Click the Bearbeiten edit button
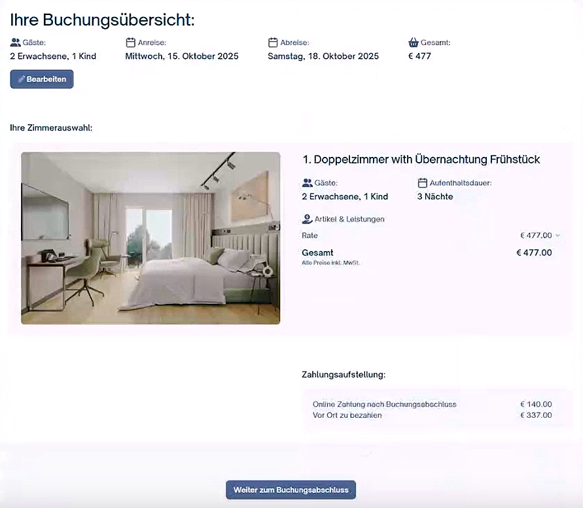Viewport: 583px width, 508px height. 42,79
